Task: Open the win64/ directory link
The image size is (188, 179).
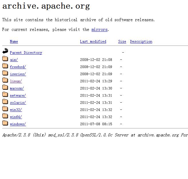Action: 16,117
